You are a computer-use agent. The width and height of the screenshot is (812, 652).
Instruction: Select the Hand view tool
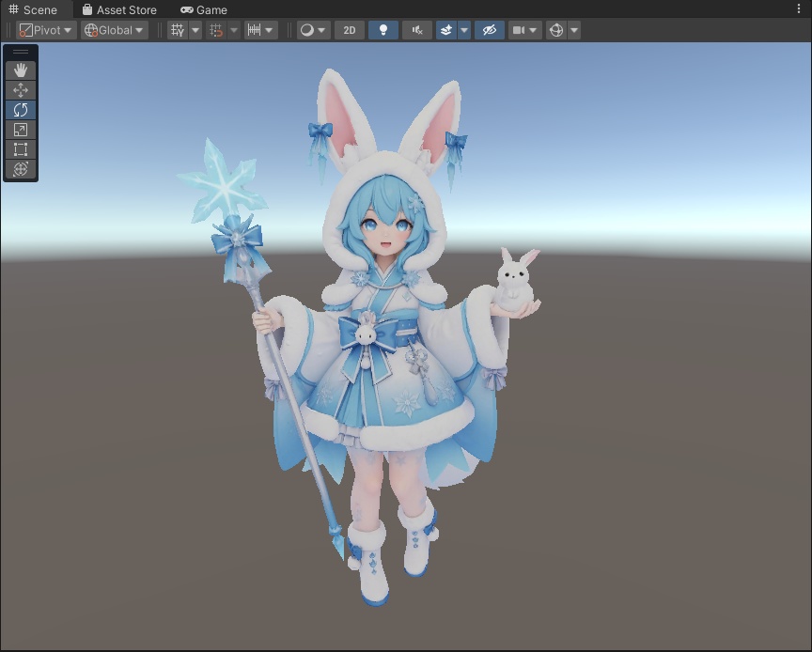pyautogui.click(x=20, y=70)
